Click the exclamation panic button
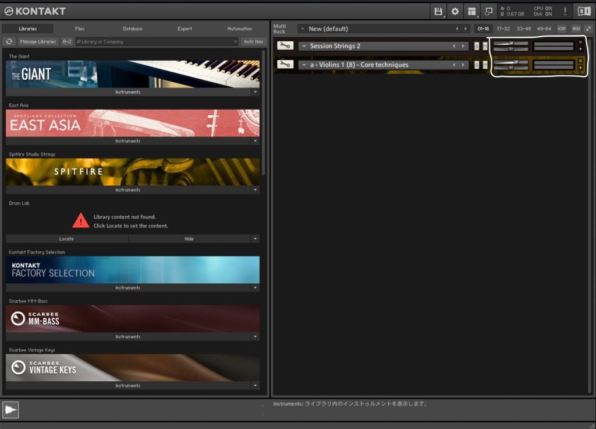Screen dimensions: 596x429 click(x=565, y=11)
